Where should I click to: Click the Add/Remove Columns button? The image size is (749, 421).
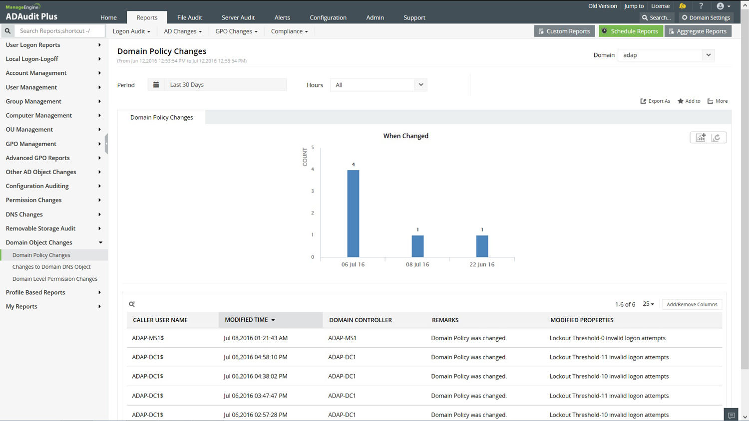(692, 304)
